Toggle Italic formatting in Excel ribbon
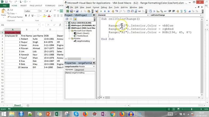Screen dimensions: 209x117 [29, 16]
